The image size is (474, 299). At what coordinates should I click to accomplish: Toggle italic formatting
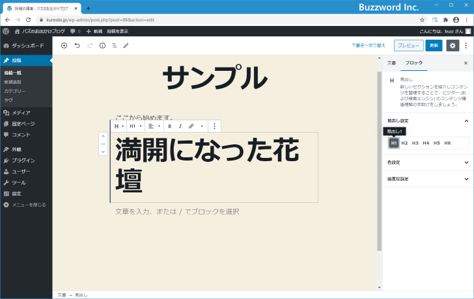coord(180,126)
